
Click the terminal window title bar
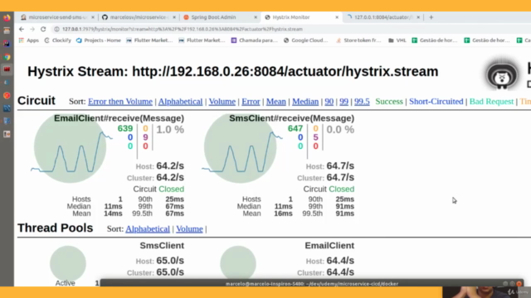click(312, 283)
